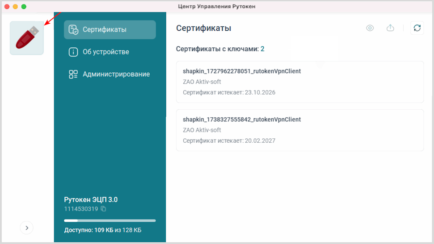Screen dimensions: 434x244
Task: Open the Сертификаты section label
Action: (x=104, y=30)
